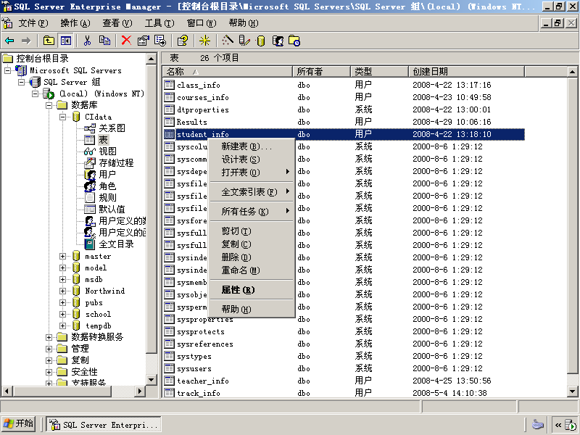Screen dimensions: 580x435
Task: Collapse the 数据库 folder node
Action: 49,105
